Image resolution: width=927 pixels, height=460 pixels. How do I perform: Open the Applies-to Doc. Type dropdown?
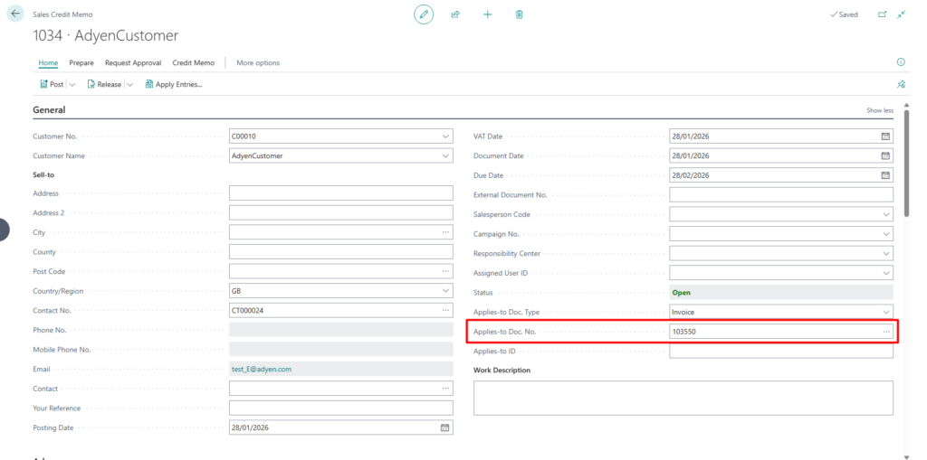[885, 311]
